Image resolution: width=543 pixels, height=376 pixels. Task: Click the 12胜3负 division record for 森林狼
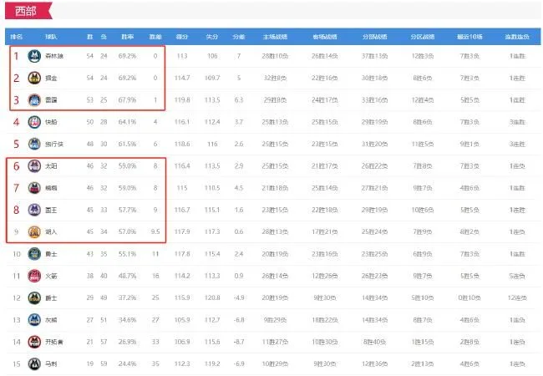(423, 56)
